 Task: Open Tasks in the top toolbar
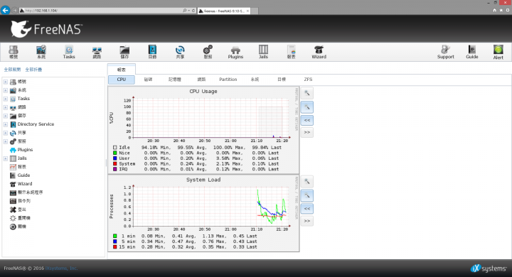coord(69,52)
